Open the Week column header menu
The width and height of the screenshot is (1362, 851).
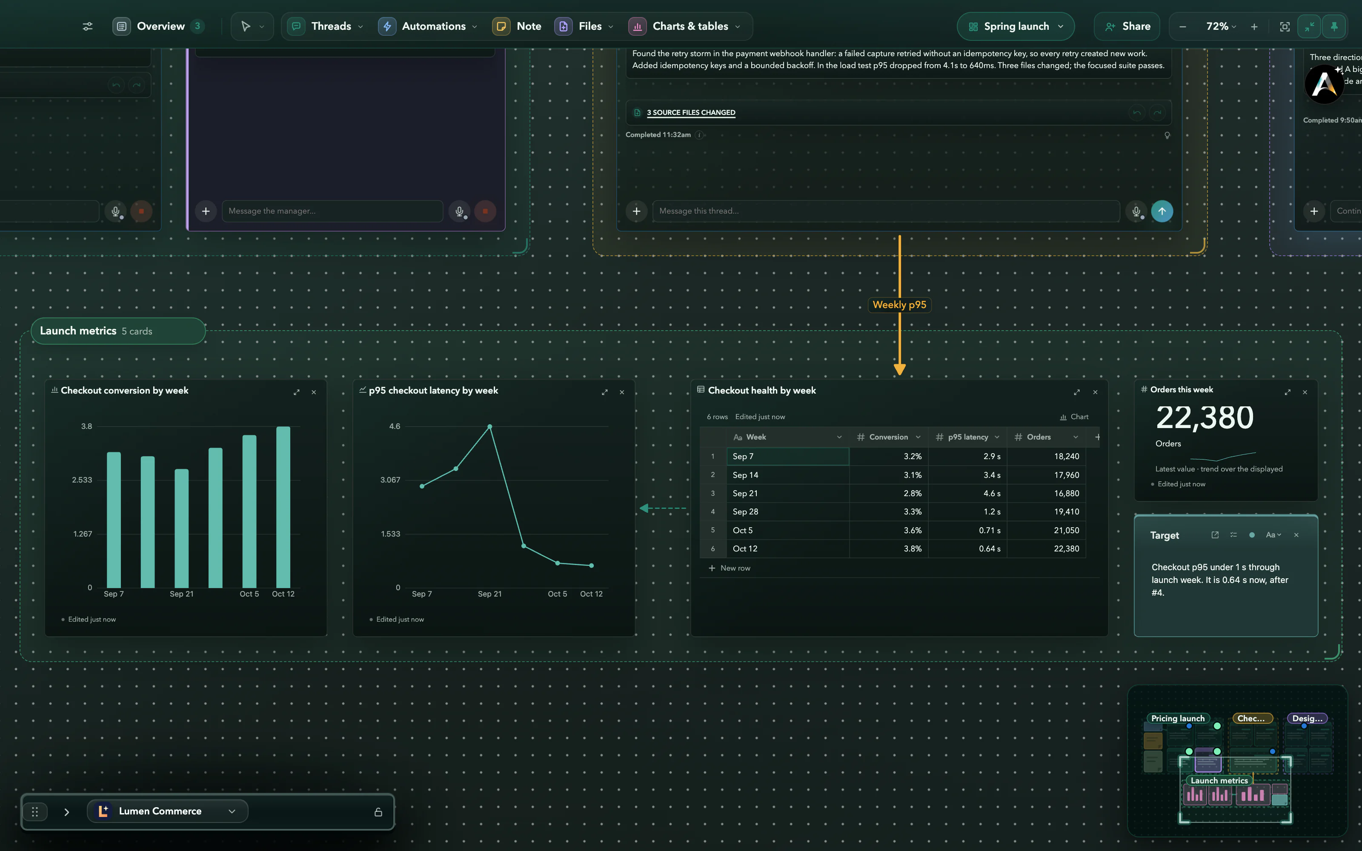[x=839, y=437]
